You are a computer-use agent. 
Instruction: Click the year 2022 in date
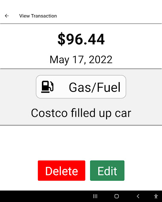click(x=101, y=60)
